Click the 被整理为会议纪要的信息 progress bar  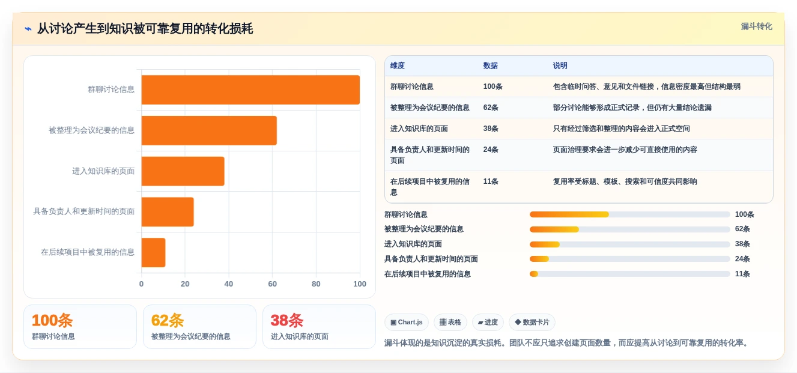(x=630, y=229)
